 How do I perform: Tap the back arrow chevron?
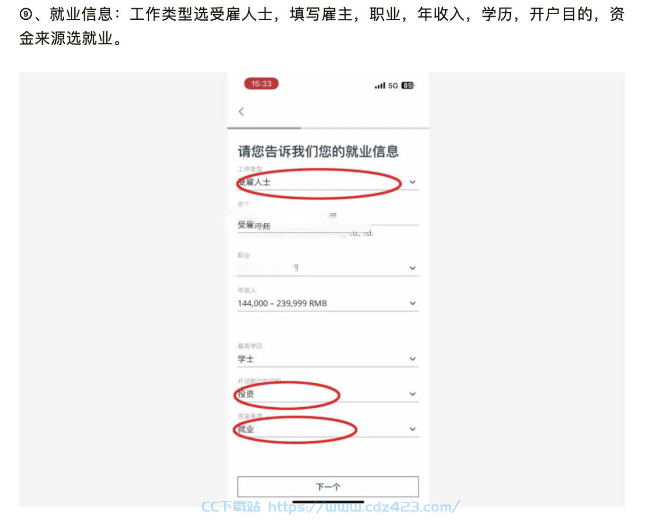241,111
